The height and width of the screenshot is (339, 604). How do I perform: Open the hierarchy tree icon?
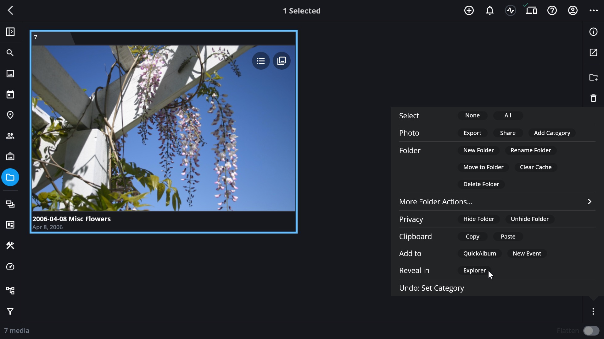10,290
